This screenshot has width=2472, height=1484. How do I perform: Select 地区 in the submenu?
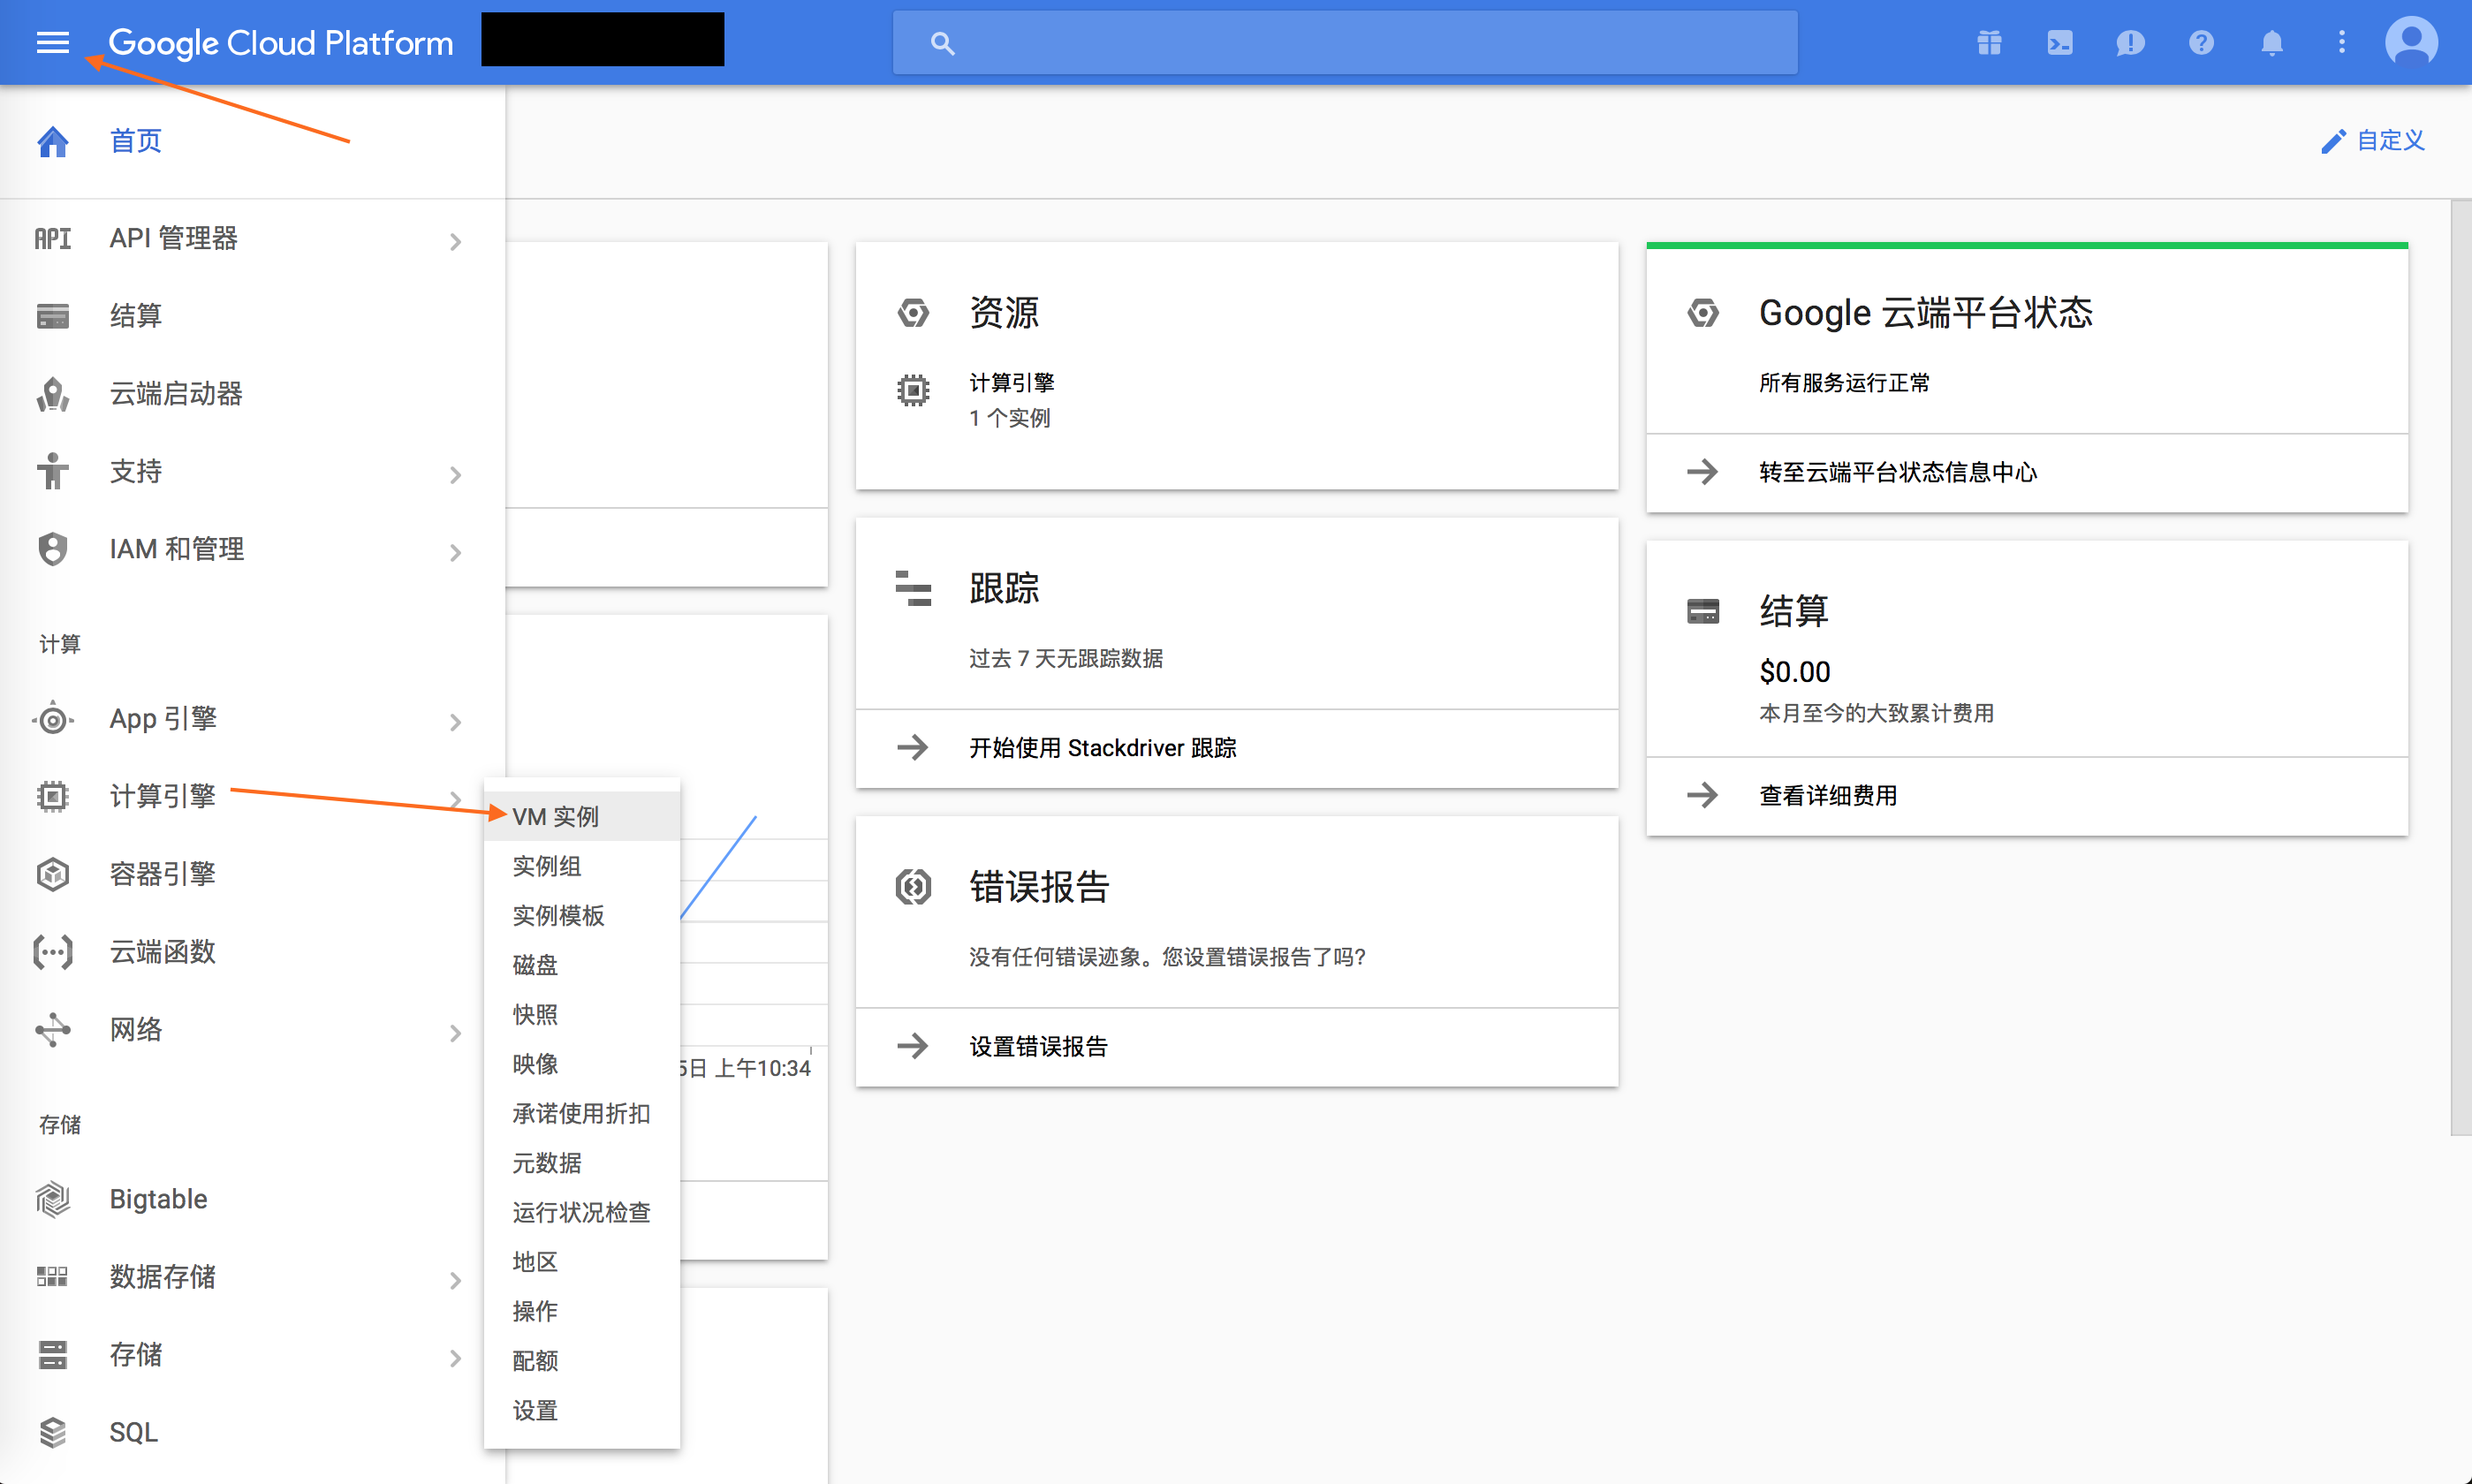point(582,1262)
